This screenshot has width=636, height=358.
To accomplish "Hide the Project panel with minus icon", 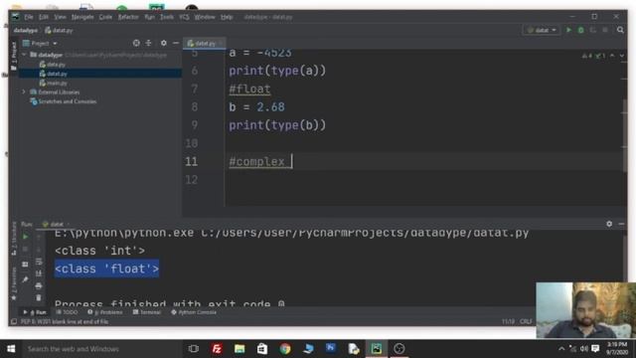I will (x=176, y=43).
